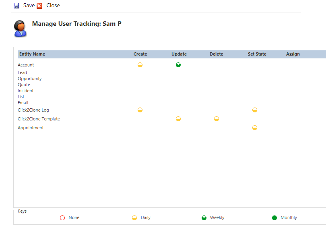Image resolution: width=326 pixels, height=238 pixels.
Task: Click the user avatar icon
Action: 20,29
